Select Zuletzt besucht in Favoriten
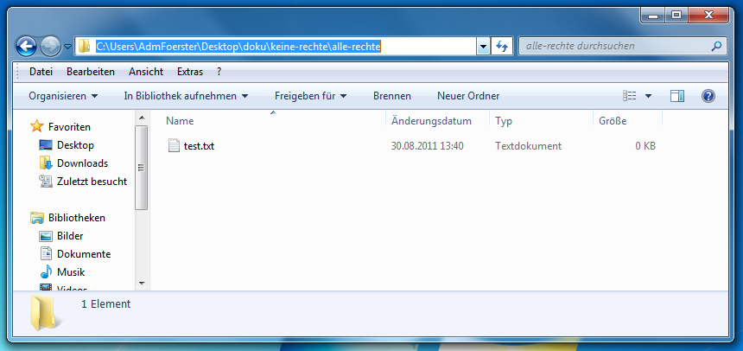 click(x=92, y=182)
